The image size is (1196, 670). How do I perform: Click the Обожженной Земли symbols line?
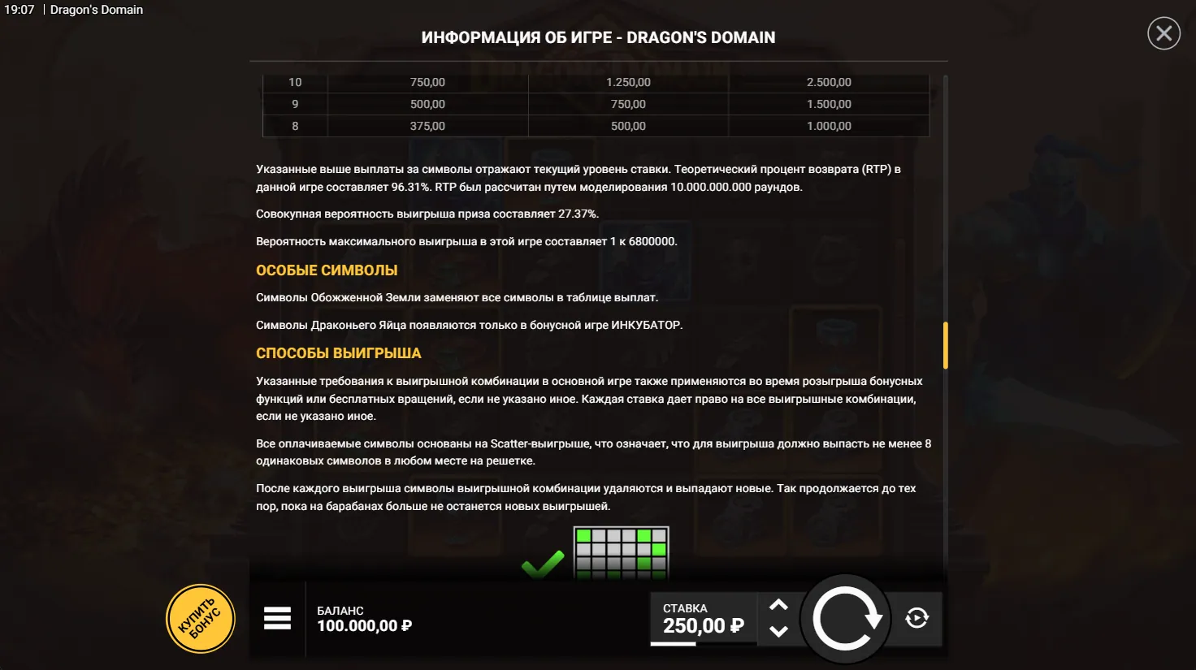point(457,297)
